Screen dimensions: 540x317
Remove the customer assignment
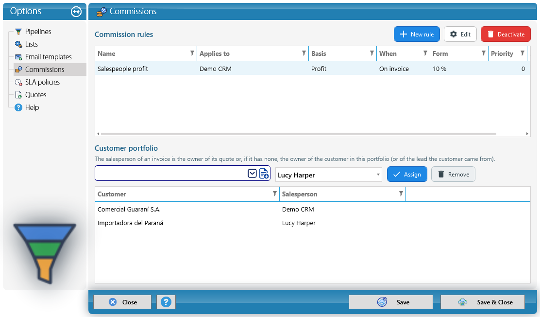click(453, 174)
